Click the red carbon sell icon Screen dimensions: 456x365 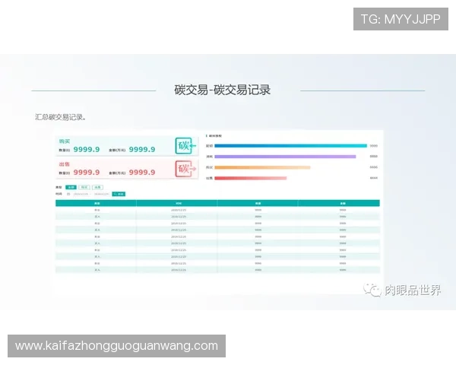(x=185, y=169)
